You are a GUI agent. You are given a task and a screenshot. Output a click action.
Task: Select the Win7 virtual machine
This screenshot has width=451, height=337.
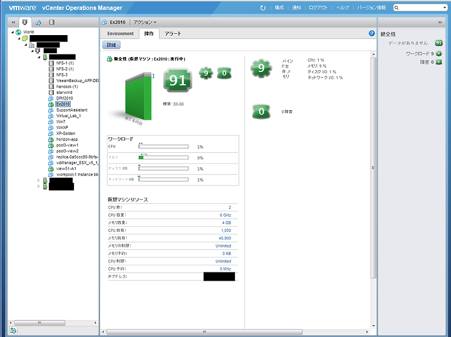(60, 122)
